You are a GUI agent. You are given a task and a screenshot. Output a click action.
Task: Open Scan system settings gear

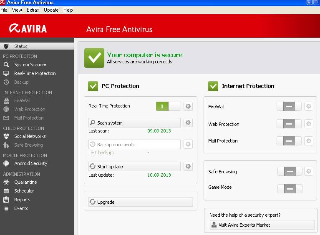coord(188,122)
